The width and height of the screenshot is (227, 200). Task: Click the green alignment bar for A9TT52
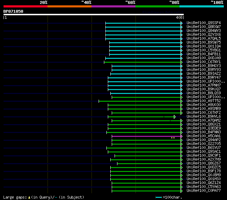(x=140, y=101)
